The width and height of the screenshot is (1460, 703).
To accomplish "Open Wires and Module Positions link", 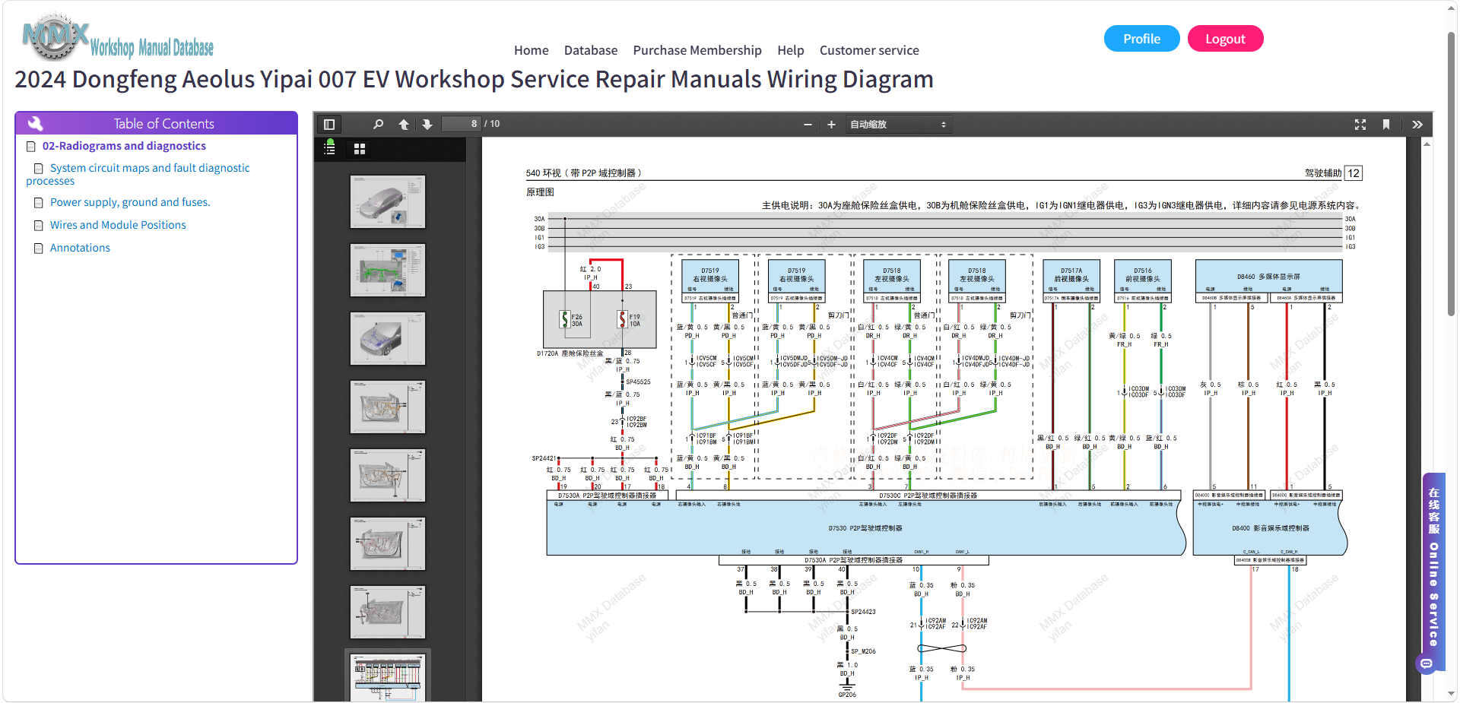I will [x=118, y=225].
